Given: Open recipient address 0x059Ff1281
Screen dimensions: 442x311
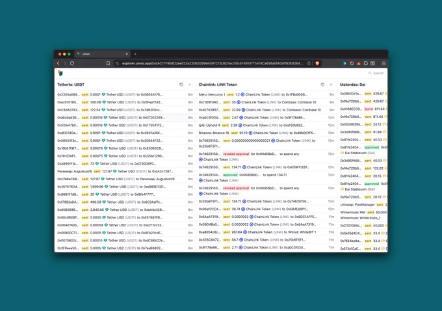Looking at the screenshot, I should coord(298,167).
